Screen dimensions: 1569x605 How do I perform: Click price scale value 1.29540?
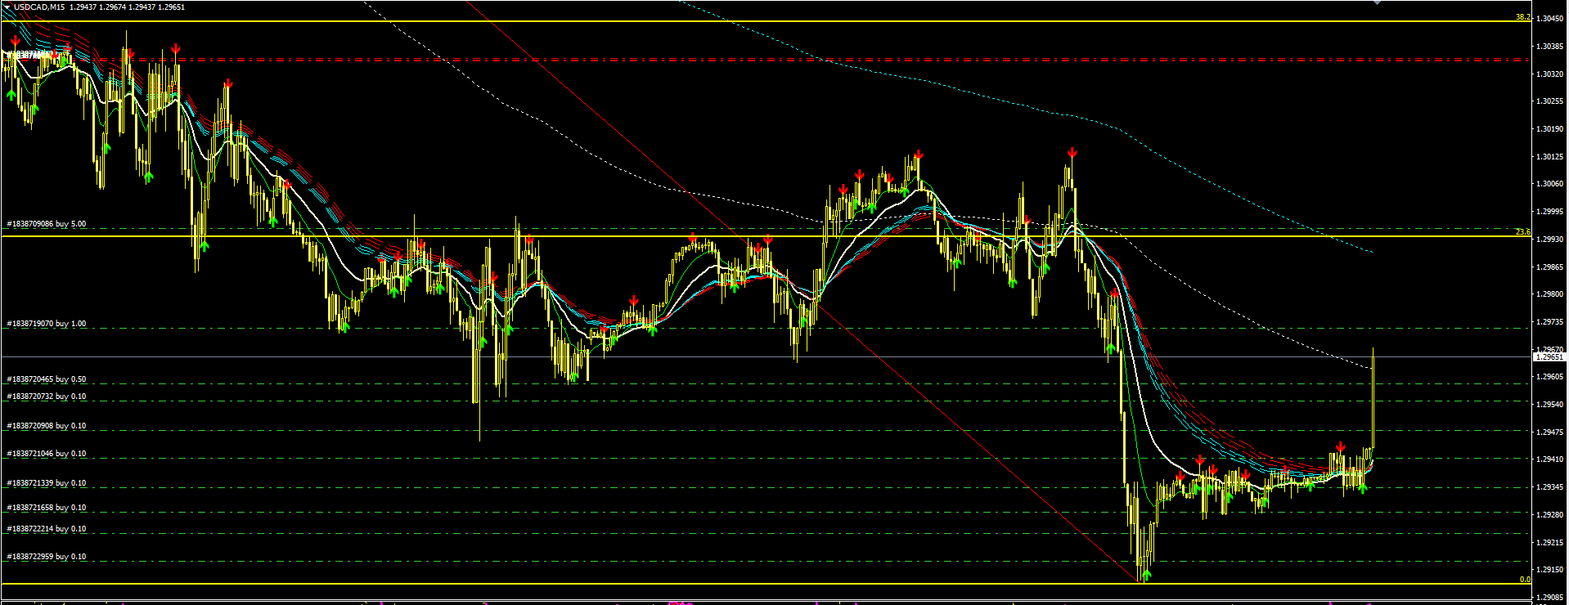tap(1551, 405)
